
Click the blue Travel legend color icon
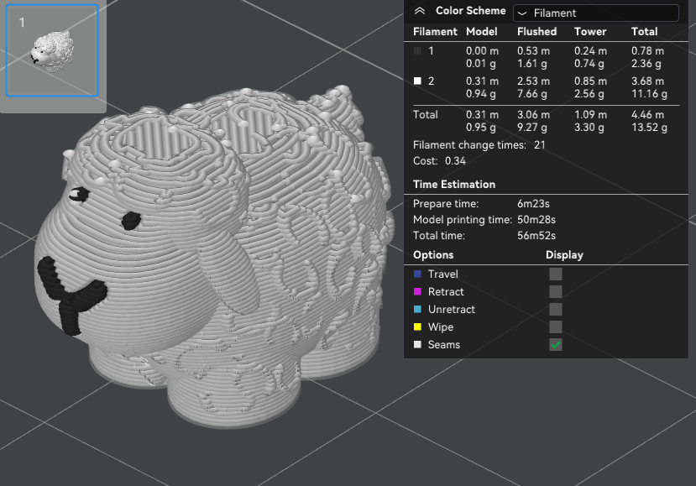417,274
